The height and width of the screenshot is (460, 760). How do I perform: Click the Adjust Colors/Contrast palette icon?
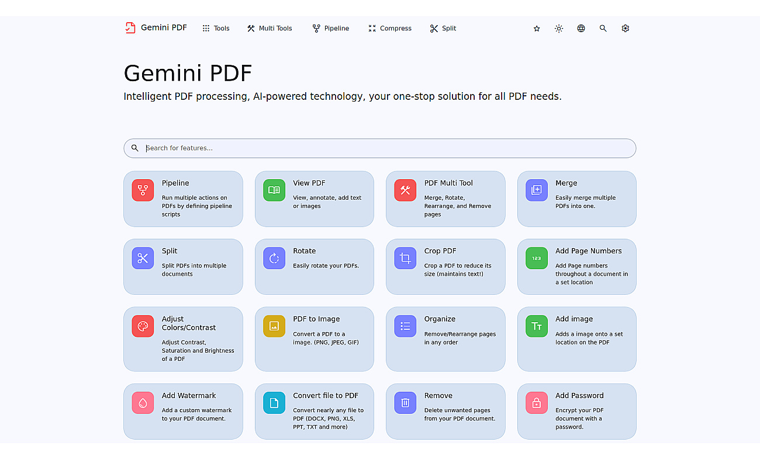[x=143, y=326]
